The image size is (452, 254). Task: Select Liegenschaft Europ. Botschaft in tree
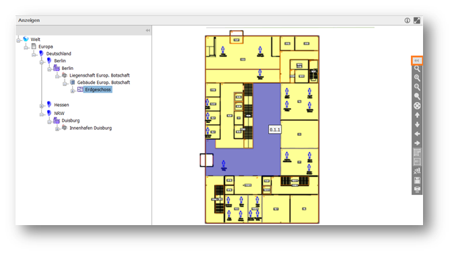click(100, 75)
